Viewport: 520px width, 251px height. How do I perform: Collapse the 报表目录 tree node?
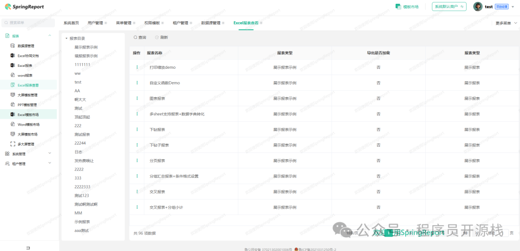point(66,38)
